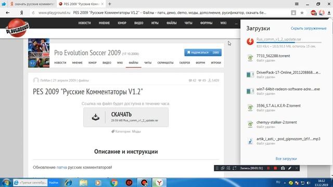Show hidden tray icons arrow
Viewport: 333px width, 187px height.
point(285,183)
